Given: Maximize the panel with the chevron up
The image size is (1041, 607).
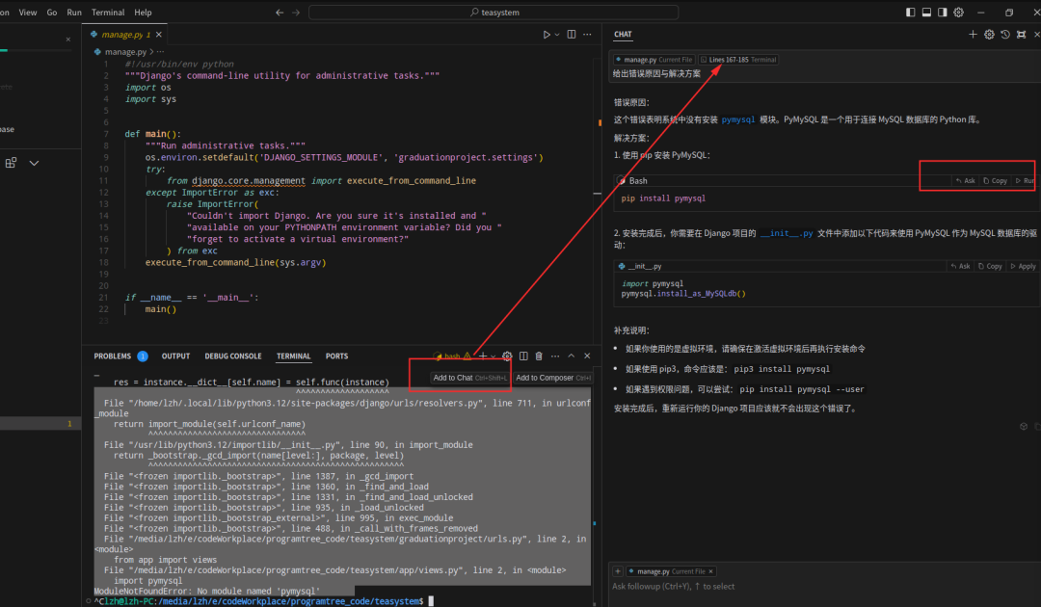Looking at the screenshot, I should coord(571,356).
